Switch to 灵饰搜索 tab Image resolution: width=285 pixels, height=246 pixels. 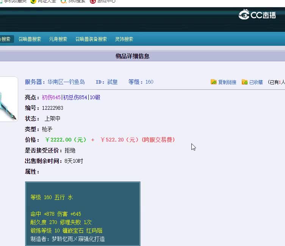(124, 39)
